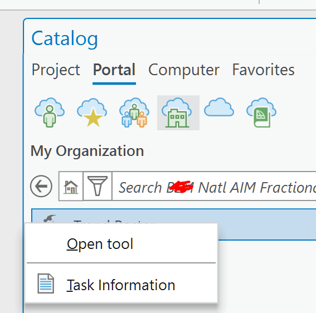Switch to the Project tab
This screenshot has width=316, height=313.
pyautogui.click(x=56, y=70)
